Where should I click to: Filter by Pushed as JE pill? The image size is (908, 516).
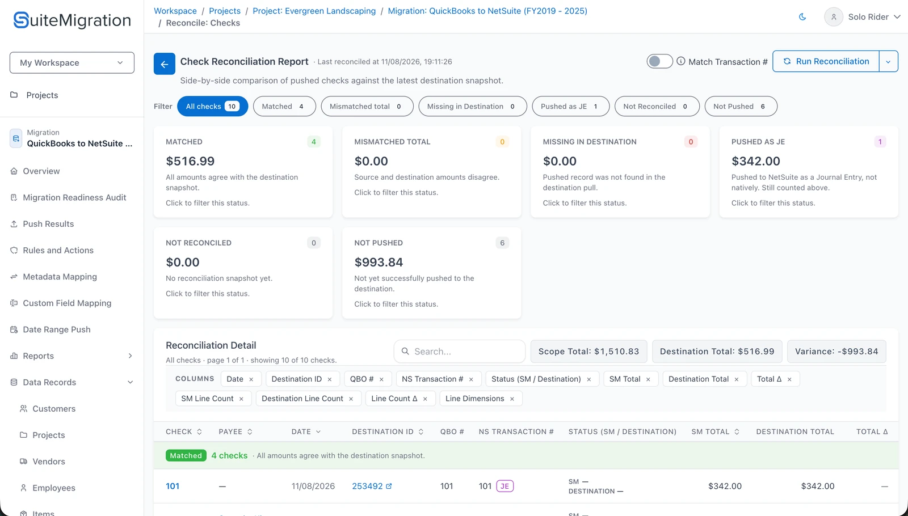pos(571,106)
